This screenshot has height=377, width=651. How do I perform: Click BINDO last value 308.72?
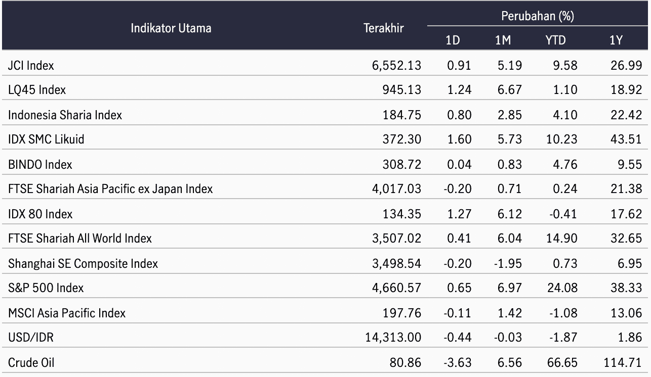coord(402,164)
